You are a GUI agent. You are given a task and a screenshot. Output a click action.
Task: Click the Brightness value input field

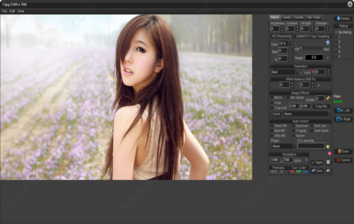click(275, 29)
